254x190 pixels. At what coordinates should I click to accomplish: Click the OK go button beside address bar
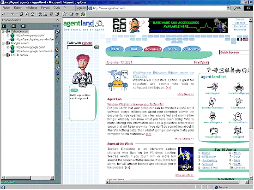(x=237, y=8)
